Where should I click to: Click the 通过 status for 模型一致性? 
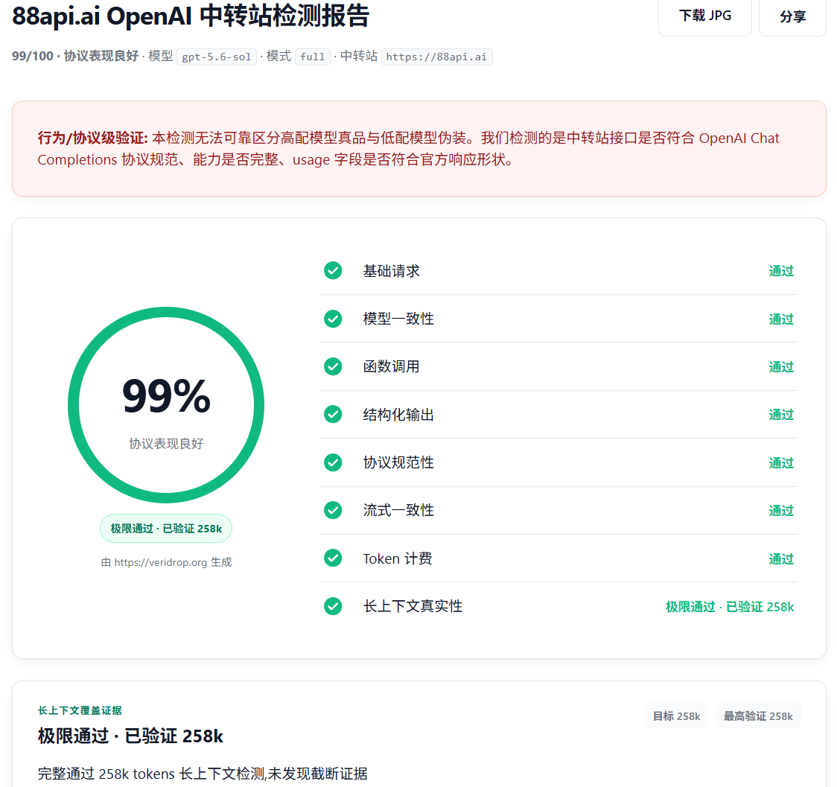click(x=781, y=319)
